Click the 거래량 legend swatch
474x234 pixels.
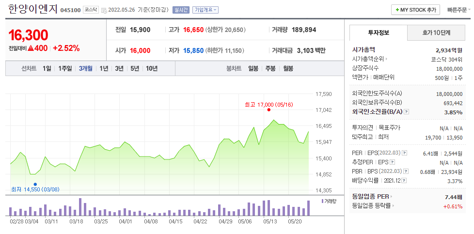tap(323, 201)
